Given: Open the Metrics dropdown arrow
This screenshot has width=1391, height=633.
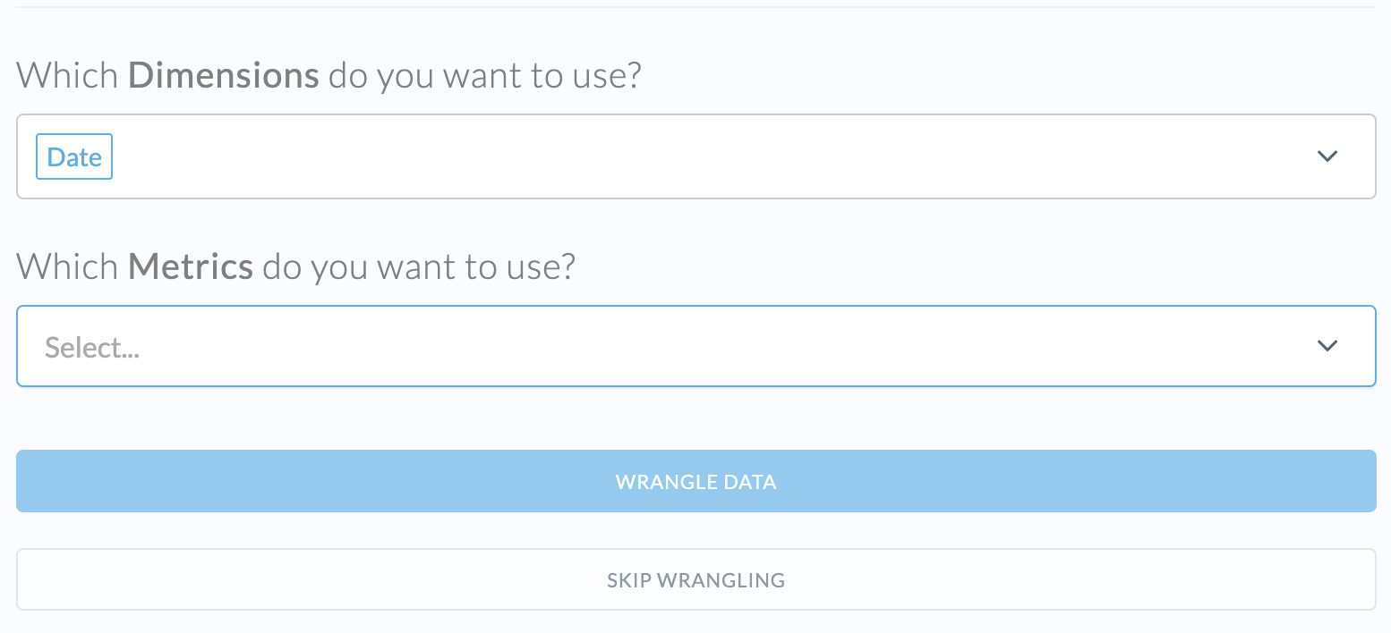Looking at the screenshot, I should point(1327,346).
